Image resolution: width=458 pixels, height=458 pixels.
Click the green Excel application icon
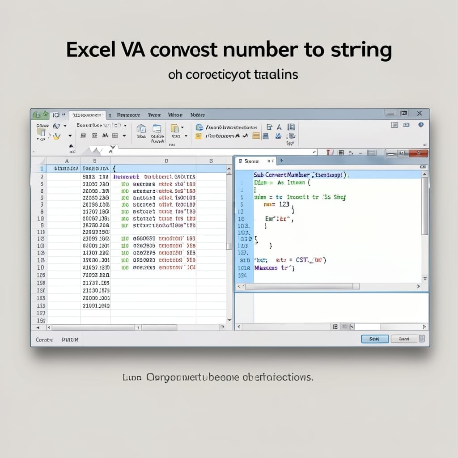(x=37, y=115)
